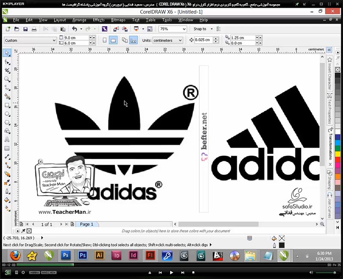Click the Save icon
The image size is (343, 279).
pos(25,29)
